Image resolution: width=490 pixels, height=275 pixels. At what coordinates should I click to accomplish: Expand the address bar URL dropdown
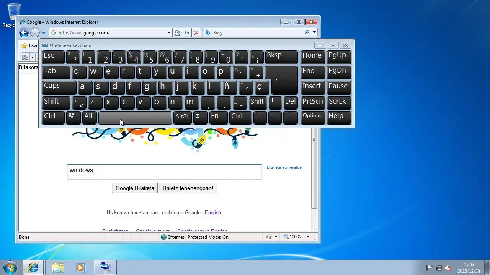169,33
